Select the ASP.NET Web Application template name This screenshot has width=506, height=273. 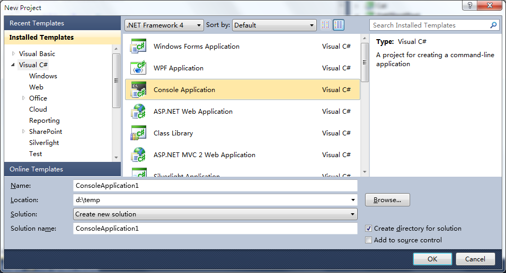click(x=193, y=112)
